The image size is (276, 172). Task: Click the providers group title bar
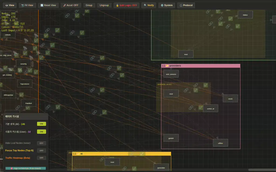click(x=201, y=66)
